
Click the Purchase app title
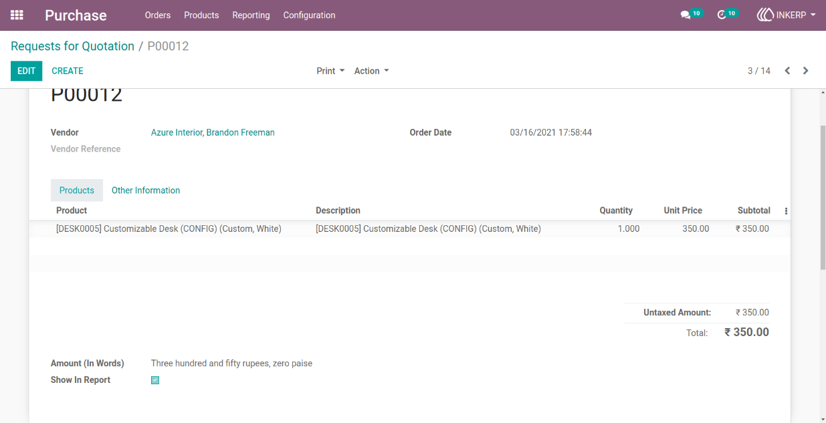(x=76, y=15)
